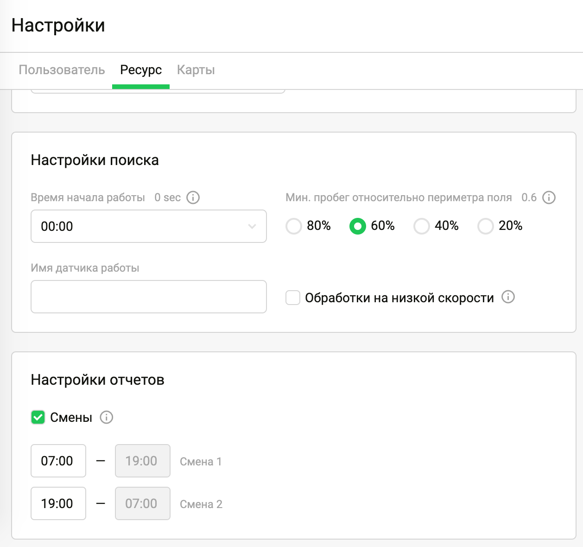Click the chevron arrow in start time field

coord(252,226)
